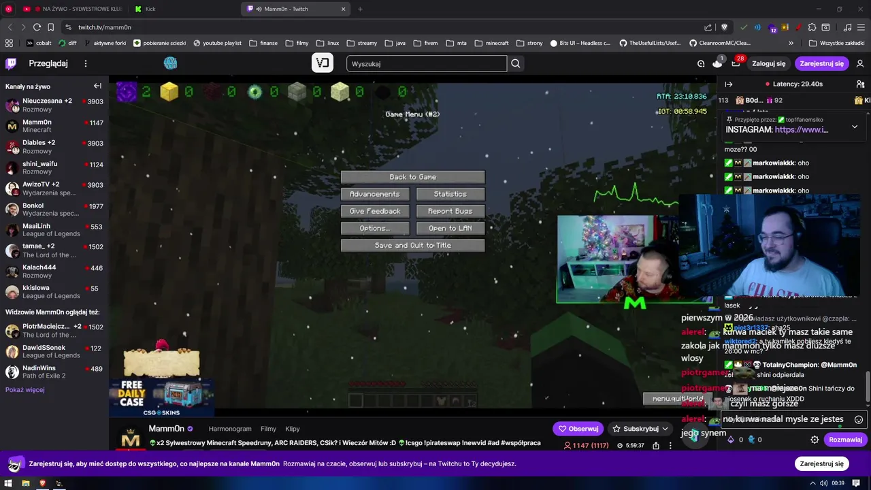Go back in browser history
Image resolution: width=871 pixels, height=490 pixels.
(x=10, y=27)
